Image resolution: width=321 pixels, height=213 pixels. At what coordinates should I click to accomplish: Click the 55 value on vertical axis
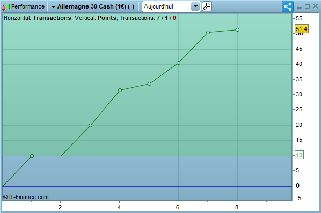pyautogui.click(x=299, y=19)
